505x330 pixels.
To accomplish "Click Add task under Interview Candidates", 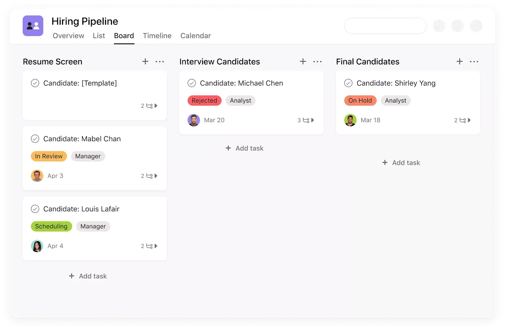I will 245,148.
